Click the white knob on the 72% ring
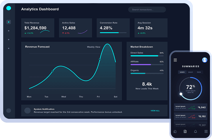This screenshot has height=140, width=212. (181, 94)
